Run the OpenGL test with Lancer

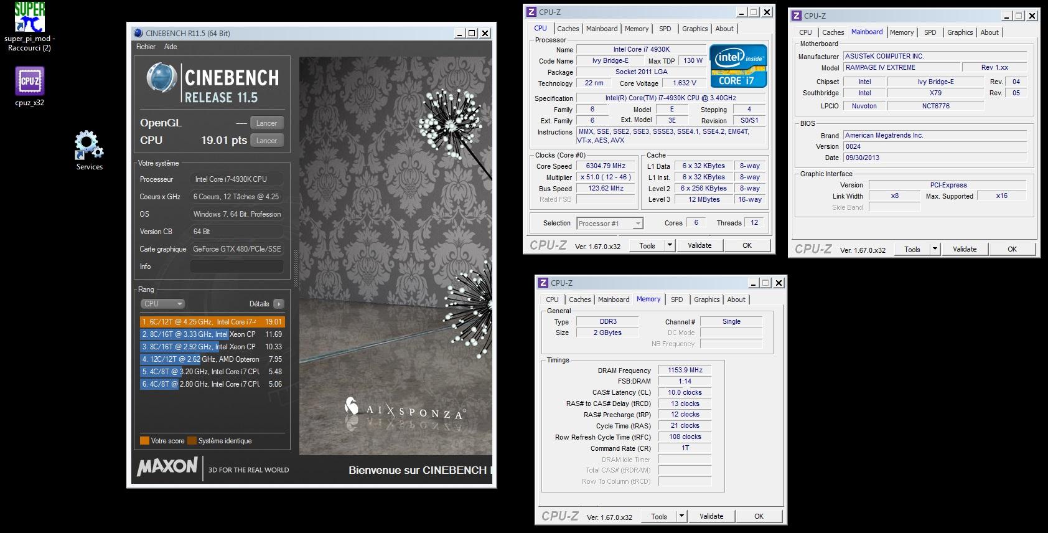click(x=267, y=123)
